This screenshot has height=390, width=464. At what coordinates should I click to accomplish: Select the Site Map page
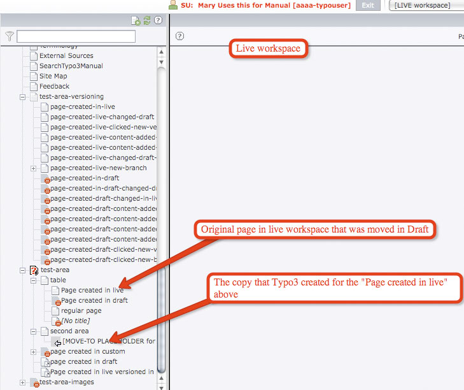(53, 76)
